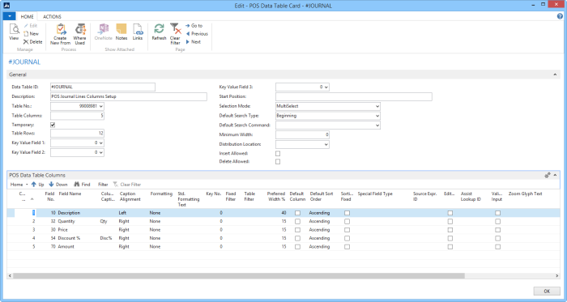This screenshot has height=302, width=567.
Task: Open the Selection Mode dropdown
Action: pos(377,106)
